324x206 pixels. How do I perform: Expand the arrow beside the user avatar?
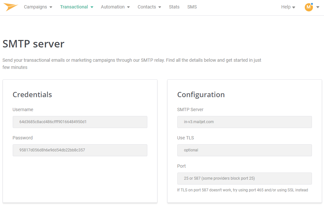[318, 7]
